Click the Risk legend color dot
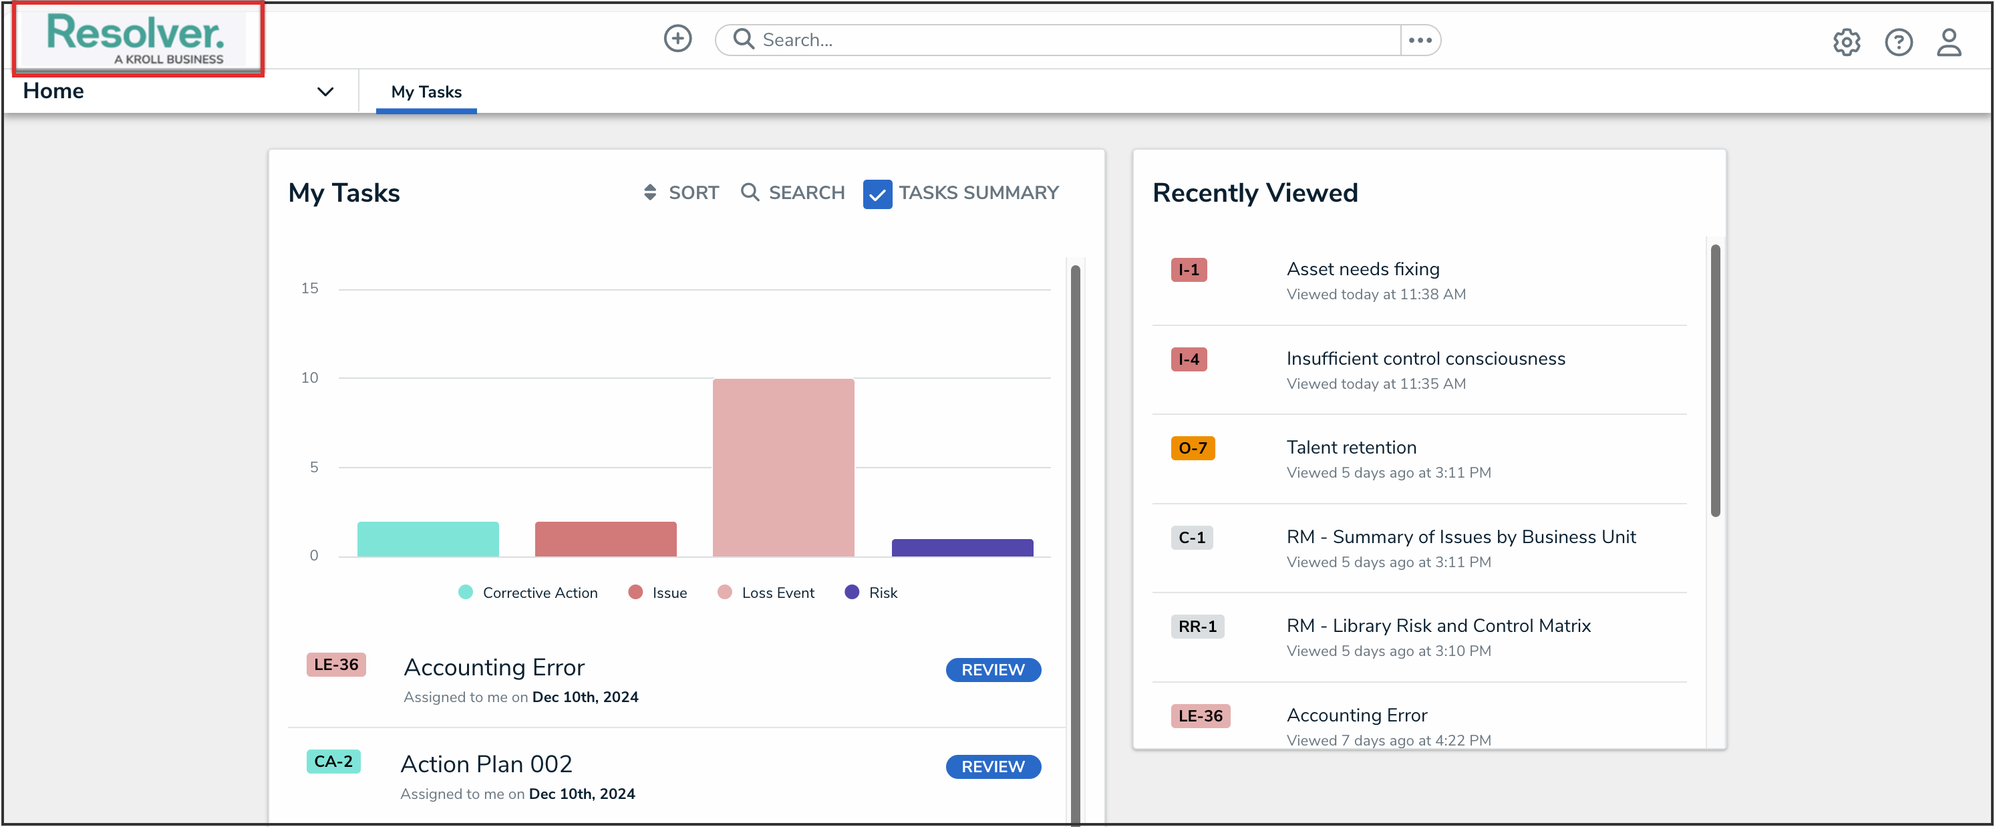The width and height of the screenshot is (1995, 827). click(x=852, y=593)
